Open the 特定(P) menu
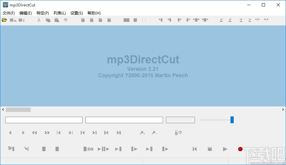The width and height of the screenshot is (286, 165). 43,13
